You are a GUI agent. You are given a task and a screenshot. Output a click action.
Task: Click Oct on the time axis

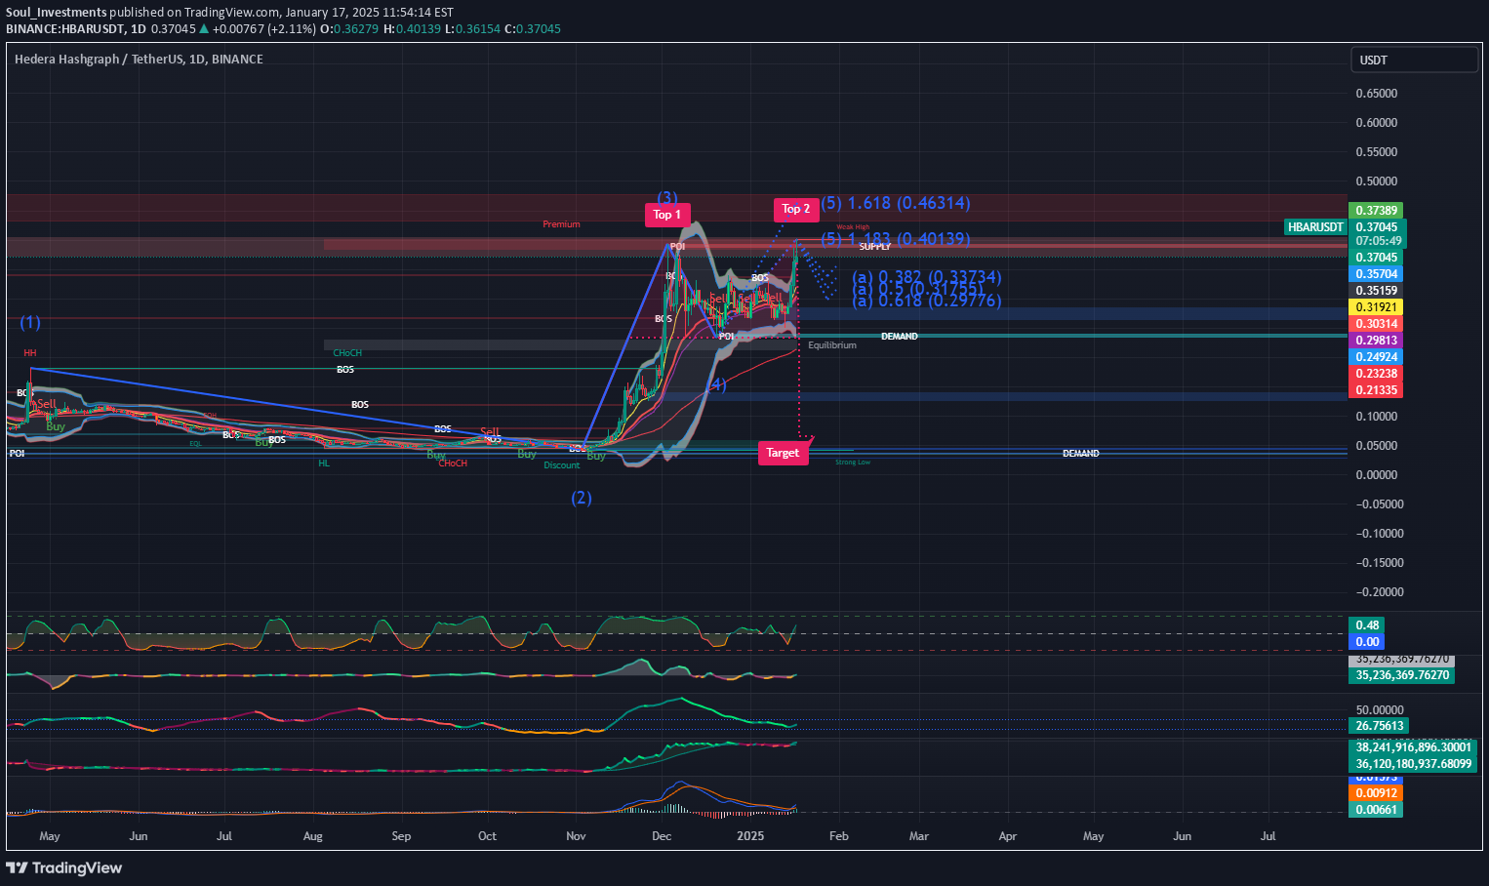tap(487, 836)
